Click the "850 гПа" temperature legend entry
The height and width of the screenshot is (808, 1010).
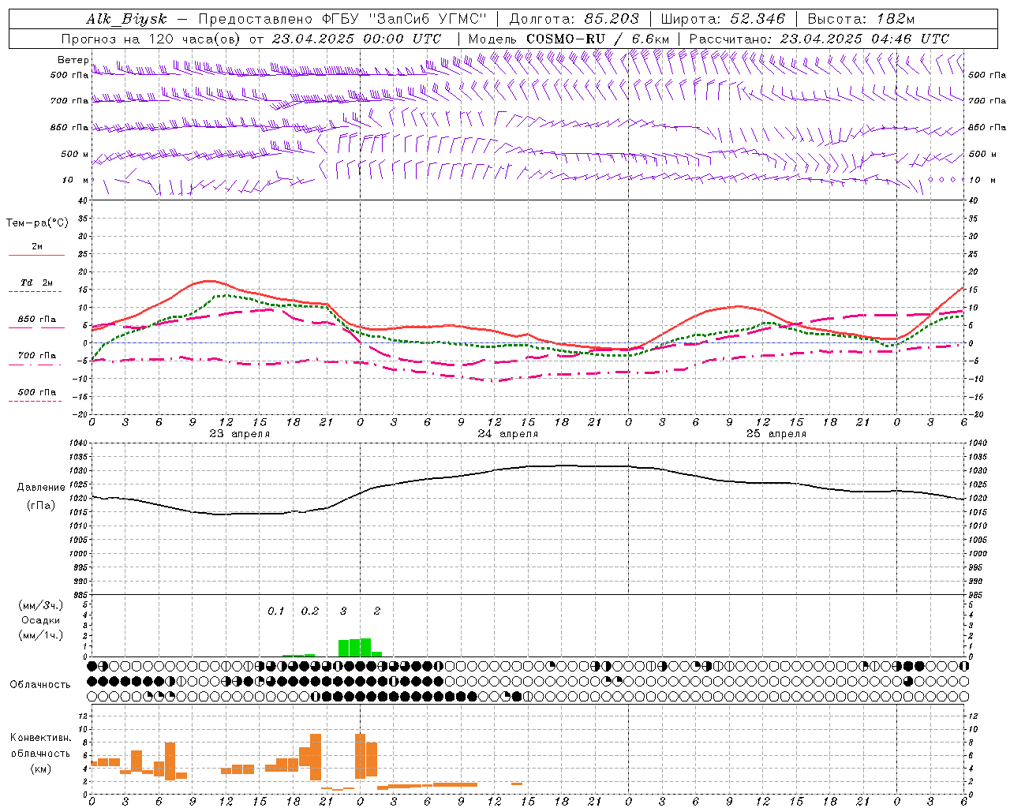(x=37, y=320)
